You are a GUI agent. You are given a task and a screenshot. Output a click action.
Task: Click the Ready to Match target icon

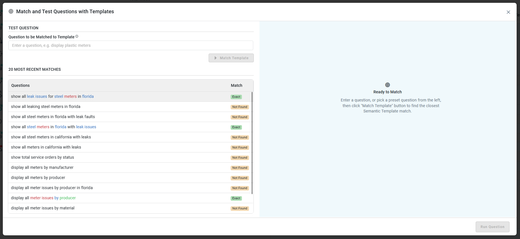click(x=388, y=85)
